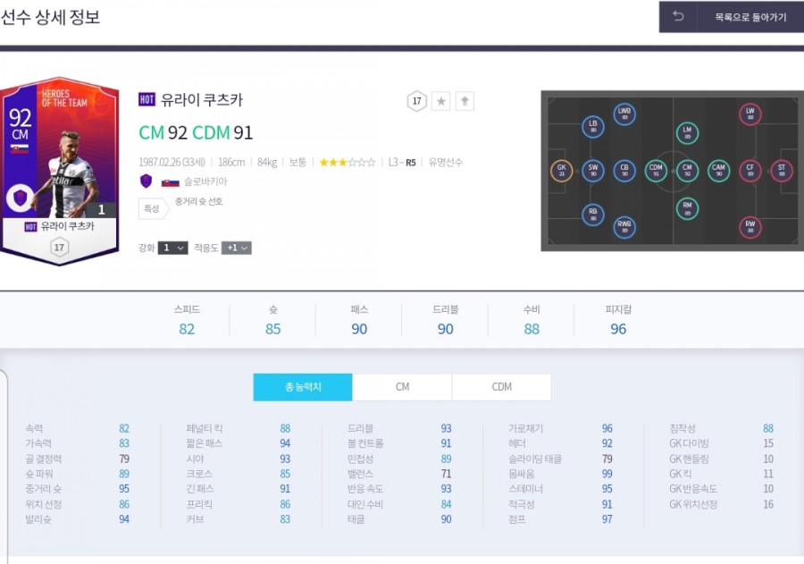Click the 짧은 패스 94 stat row
The width and height of the screenshot is (804, 564).
click(x=239, y=442)
